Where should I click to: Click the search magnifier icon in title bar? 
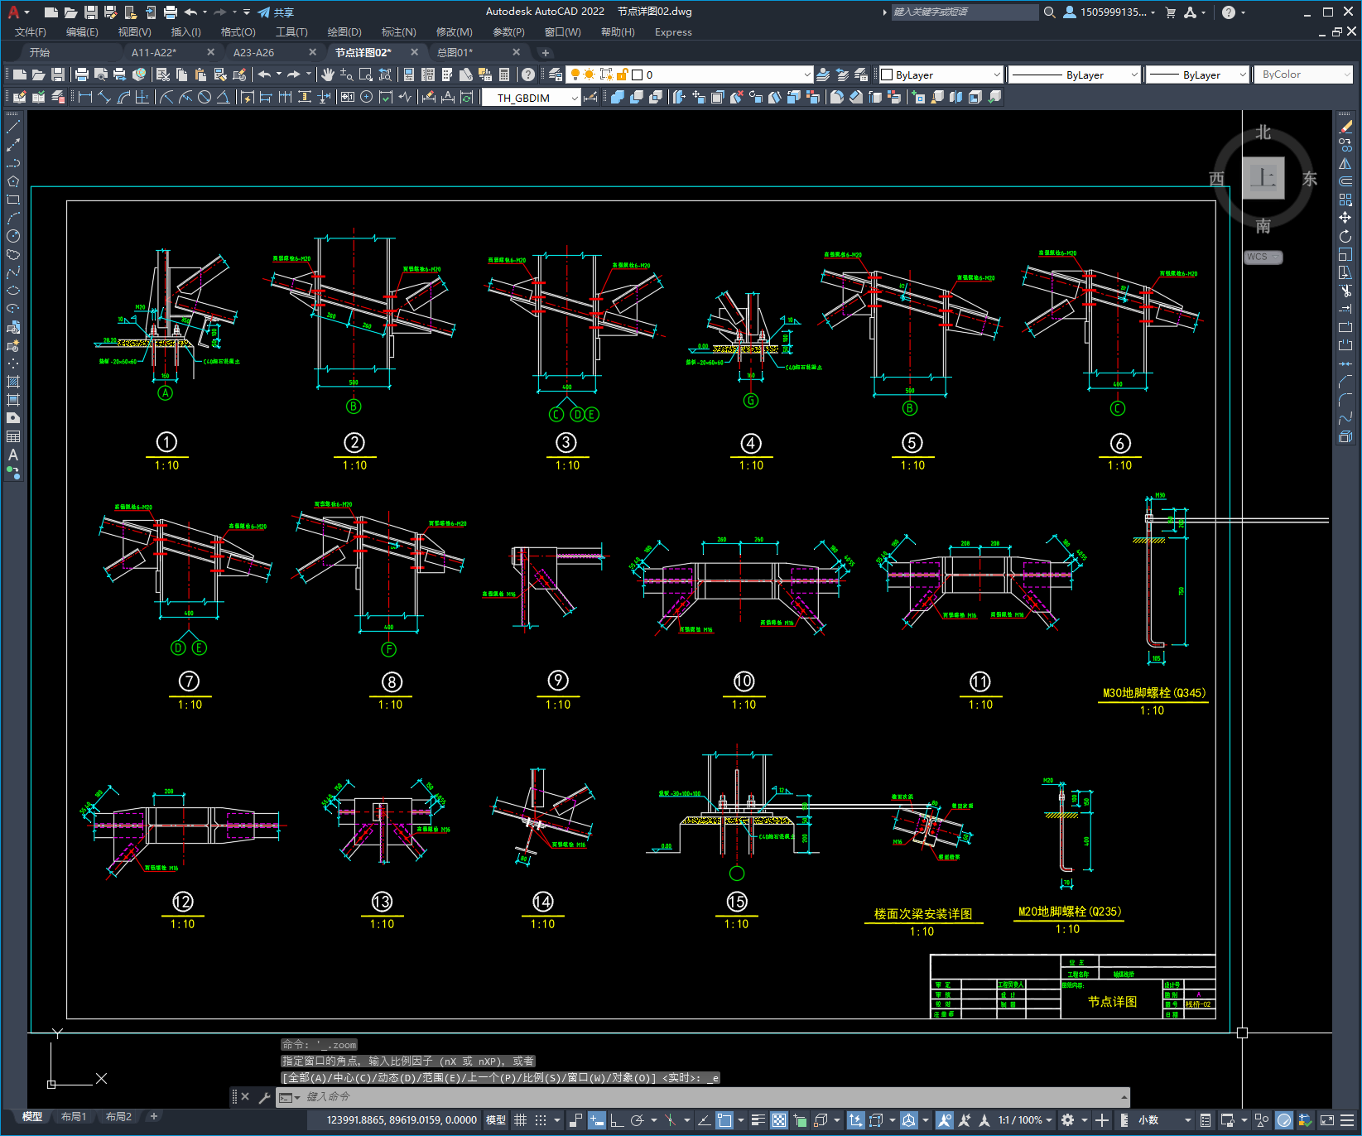pyautogui.click(x=1049, y=12)
